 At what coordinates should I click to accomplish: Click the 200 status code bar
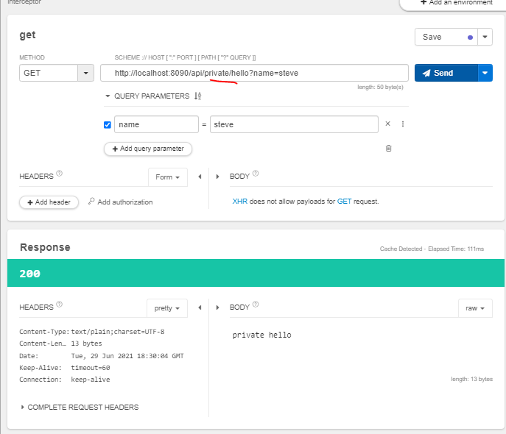[x=256, y=273]
